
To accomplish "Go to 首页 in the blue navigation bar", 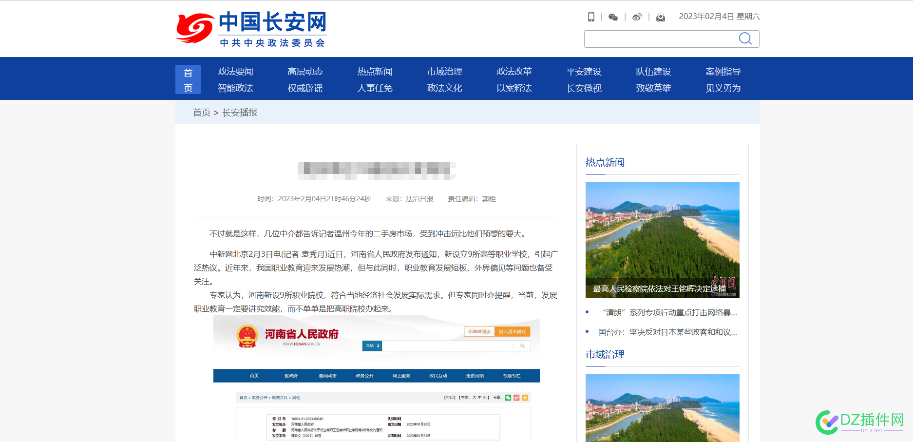I will pyautogui.click(x=188, y=79).
